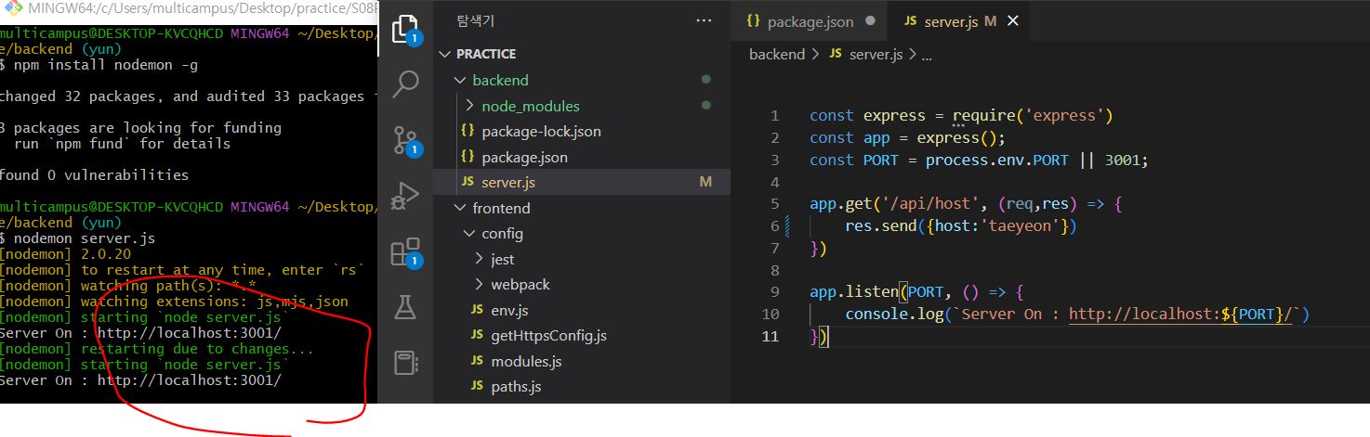Click 'taeyeon' string on line 6

click(x=1022, y=226)
